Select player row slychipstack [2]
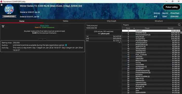 coord(151,67)
